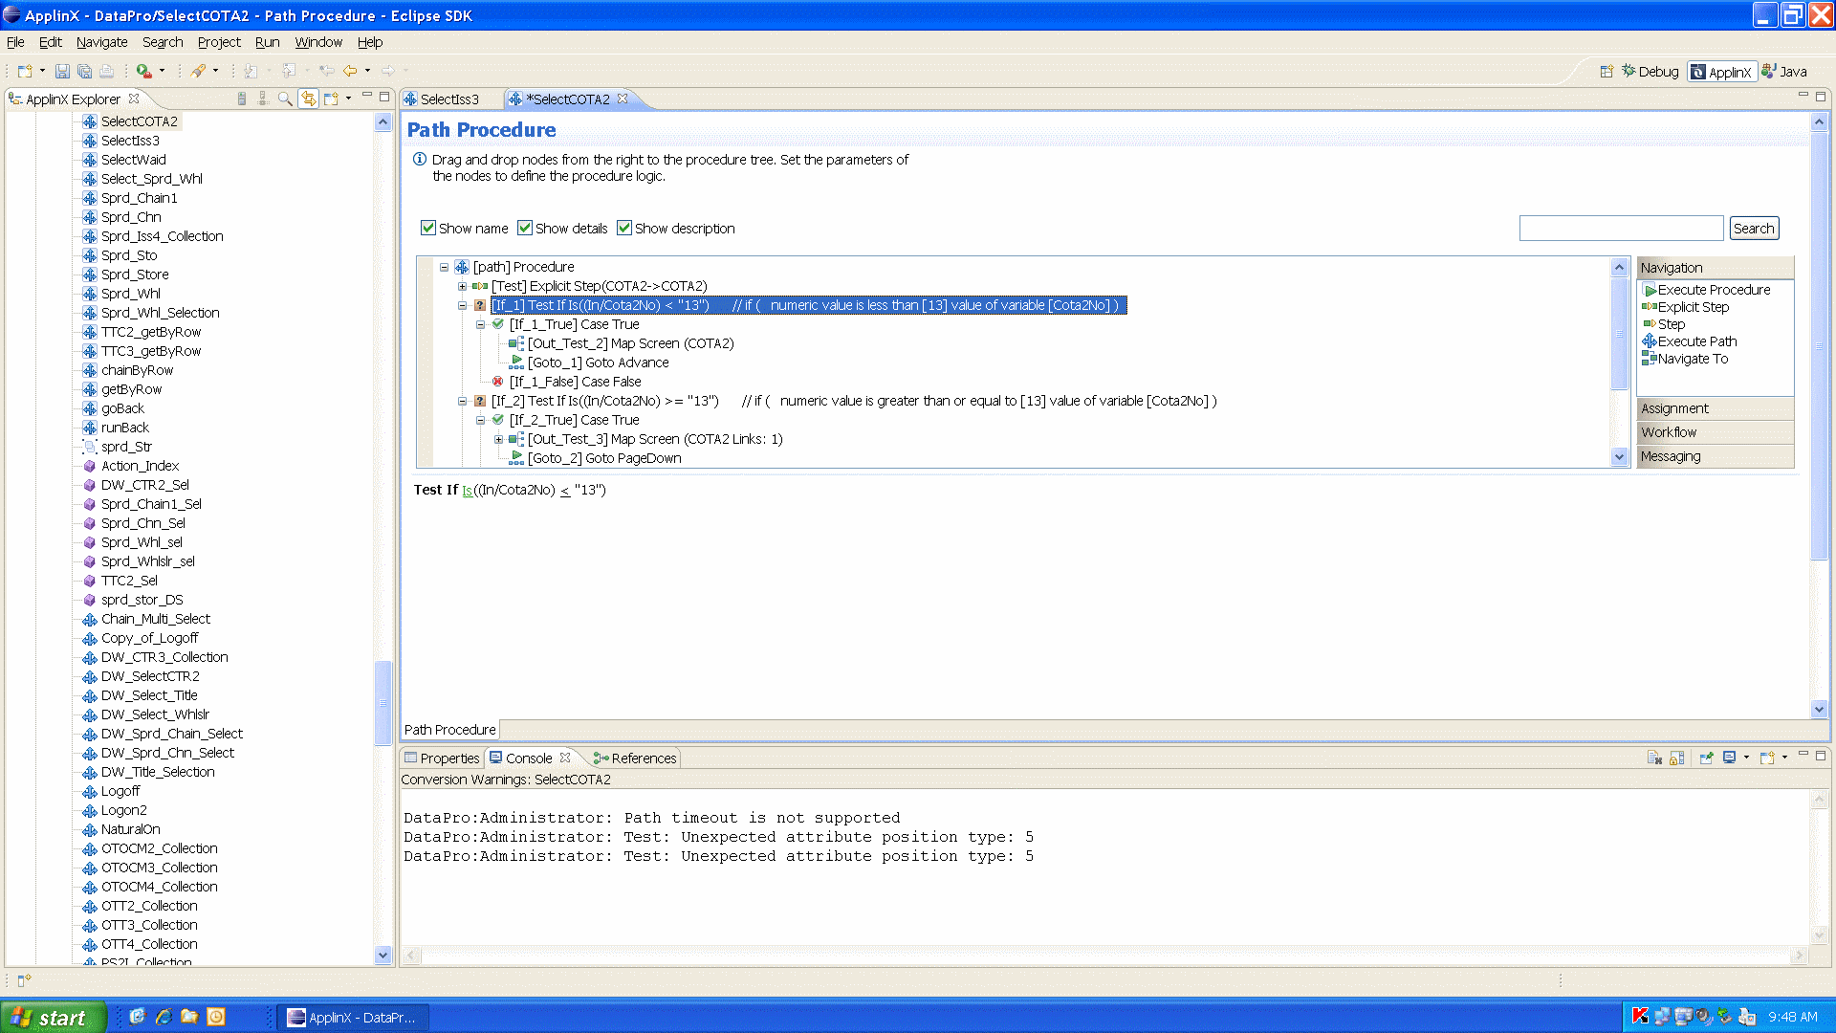Click the ApplinX Explorer vertical scrollbar thumb

tap(383, 701)
